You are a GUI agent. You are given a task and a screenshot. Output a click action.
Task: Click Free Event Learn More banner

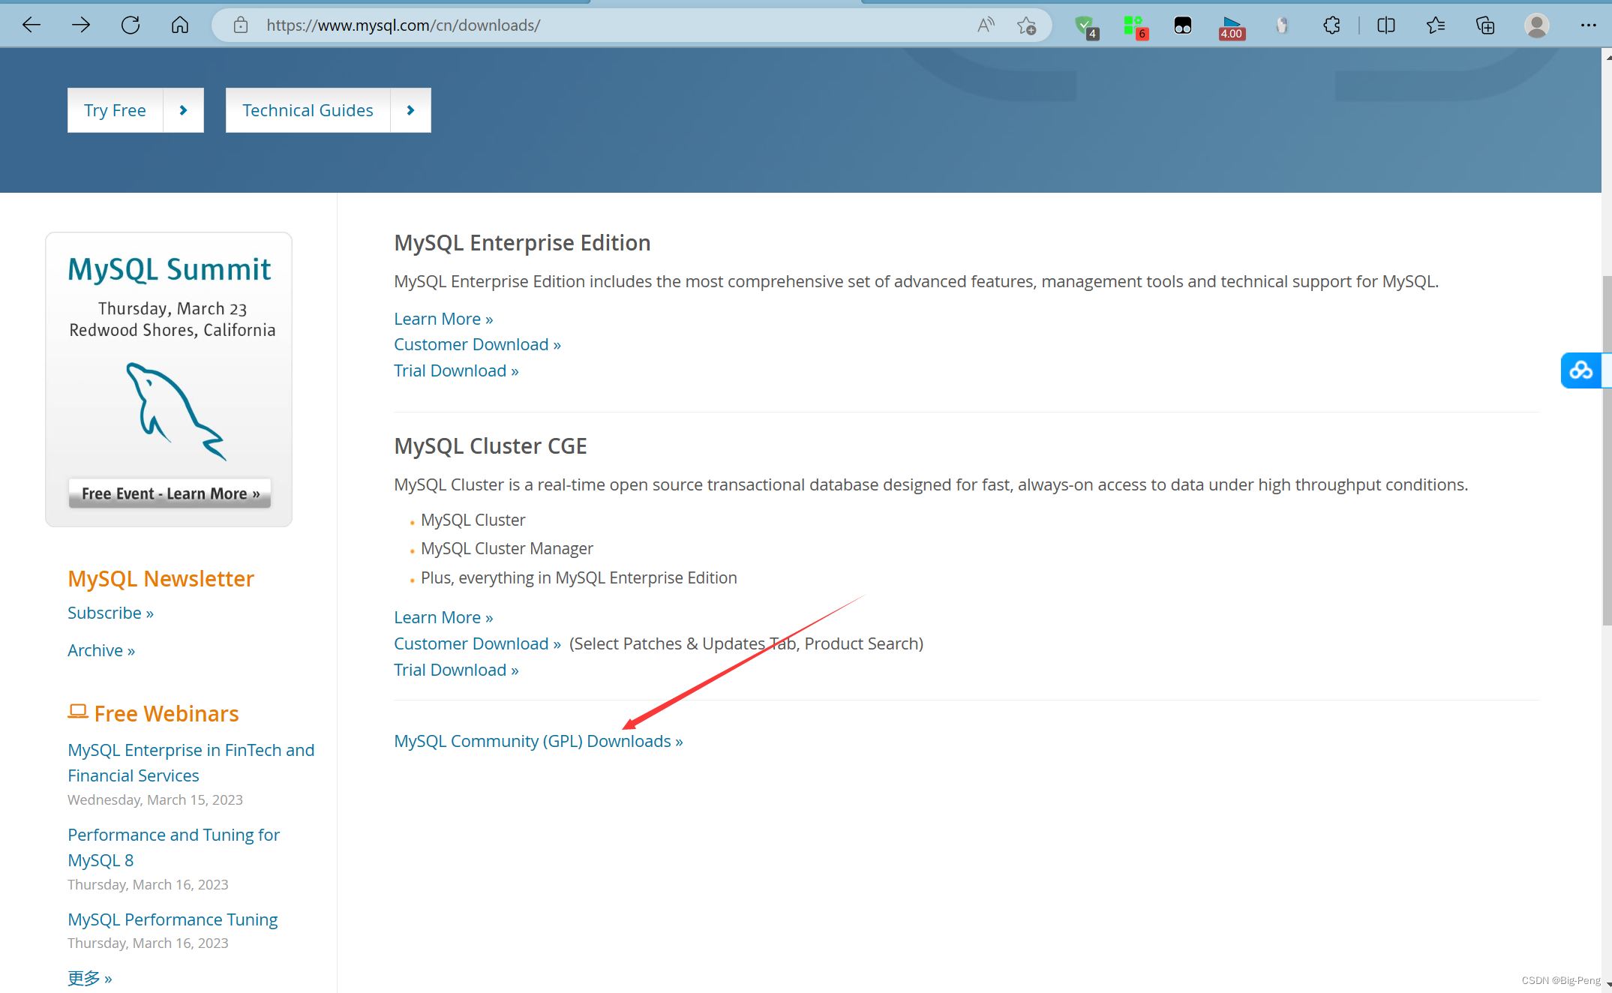(170, 493)
